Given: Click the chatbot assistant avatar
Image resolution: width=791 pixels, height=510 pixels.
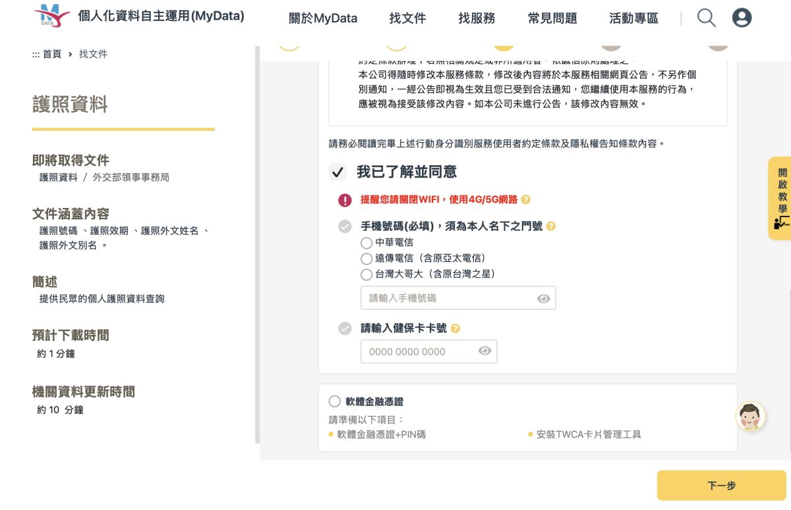Looking at the screenshot, I should tap(750, 416).
